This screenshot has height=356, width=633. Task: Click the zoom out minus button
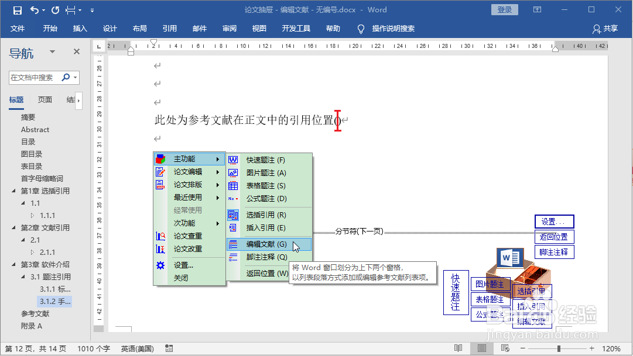point(523,348)
